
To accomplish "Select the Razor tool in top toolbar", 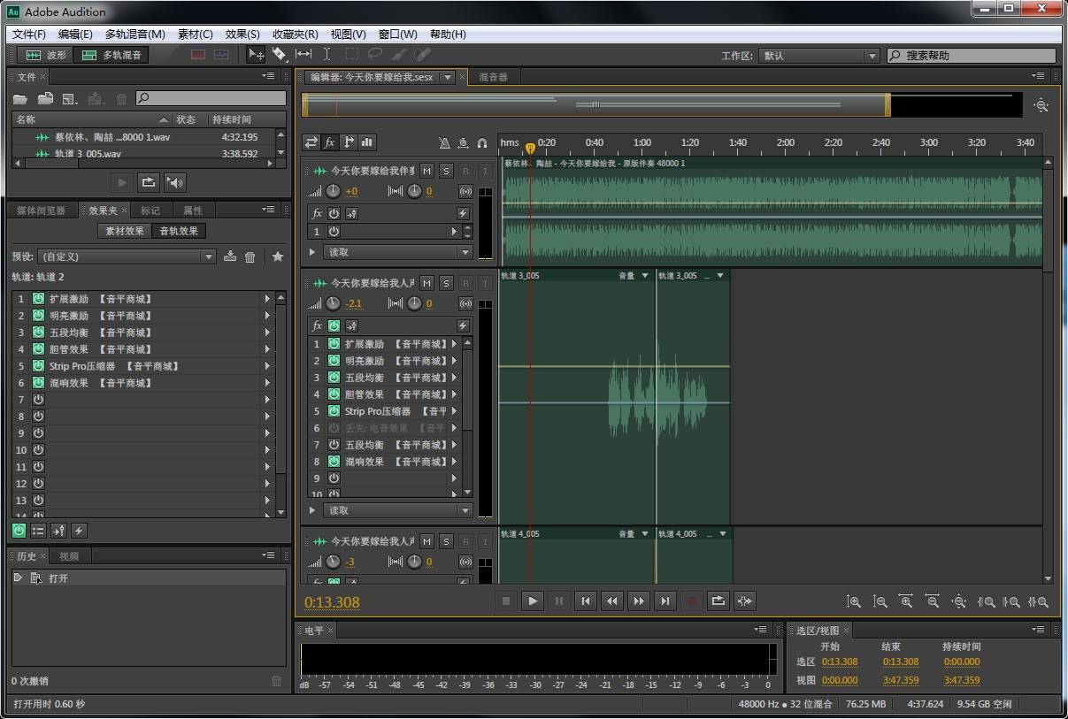I will click(280, 55).
